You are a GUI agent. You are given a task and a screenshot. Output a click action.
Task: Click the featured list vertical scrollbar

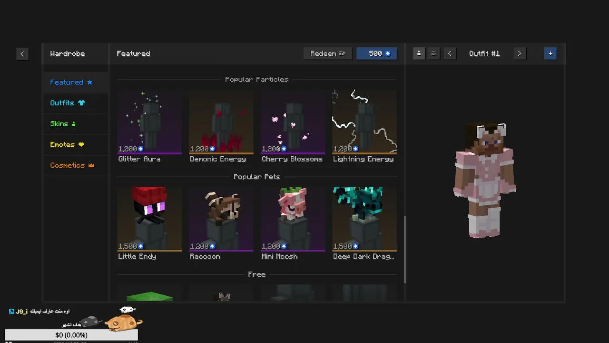tap(405, 250)
